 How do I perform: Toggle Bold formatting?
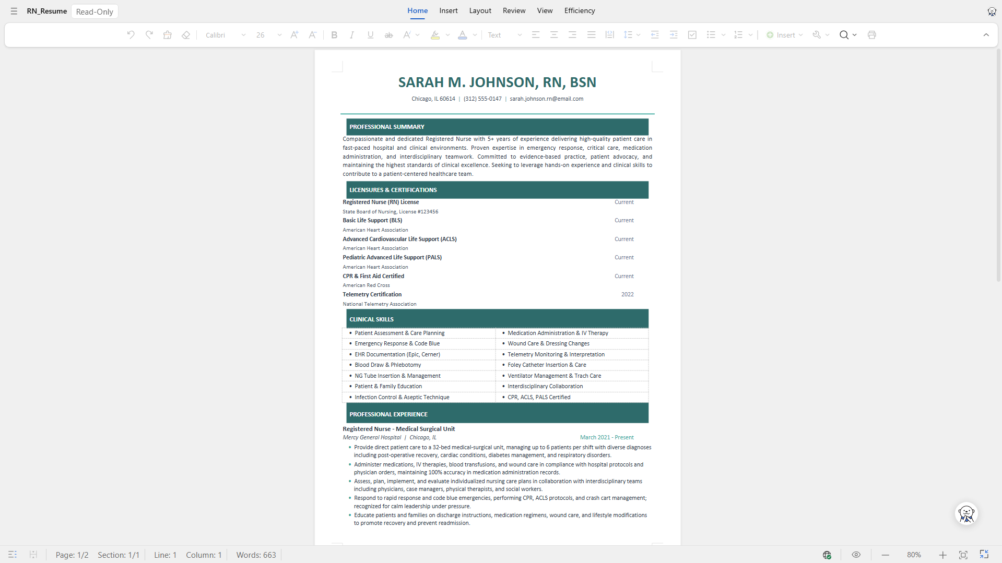(x=334, y=35)
